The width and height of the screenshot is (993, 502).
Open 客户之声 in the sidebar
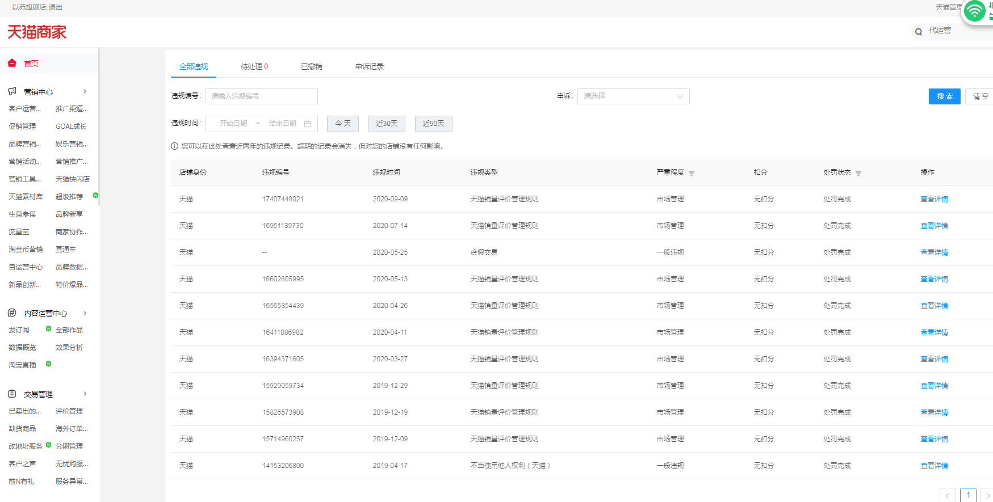tap(22, 464)
